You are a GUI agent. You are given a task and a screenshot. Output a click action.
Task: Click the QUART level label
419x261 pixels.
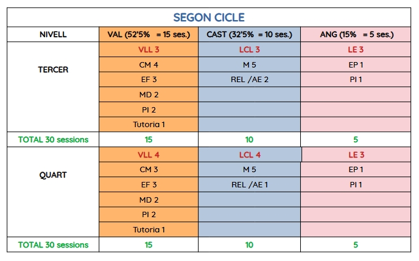[x=53, y=175]
